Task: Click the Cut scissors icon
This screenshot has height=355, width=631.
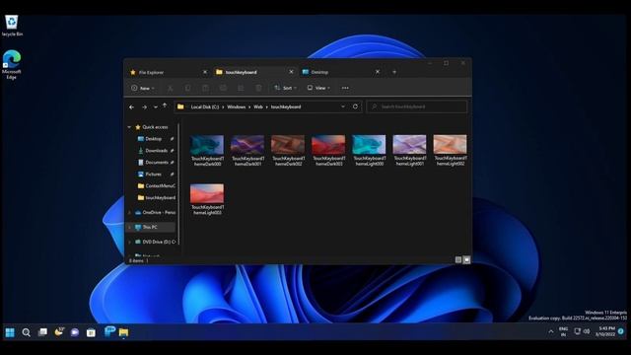Action: pyautogui.click(x=171, y=88)
